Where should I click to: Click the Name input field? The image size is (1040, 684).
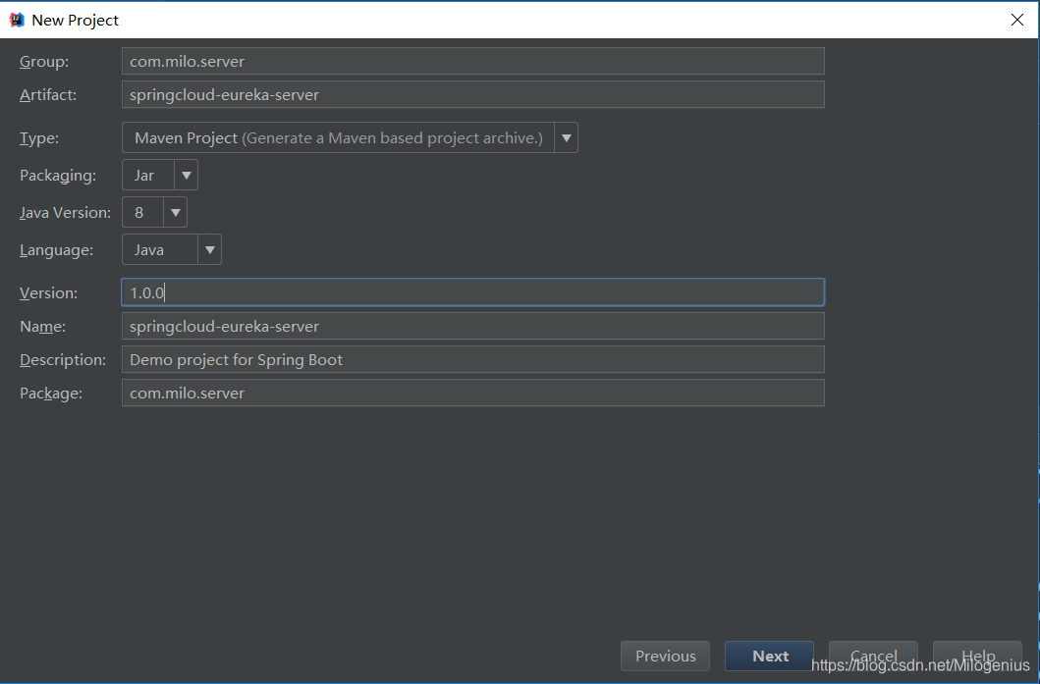click(x=473, y=326)
